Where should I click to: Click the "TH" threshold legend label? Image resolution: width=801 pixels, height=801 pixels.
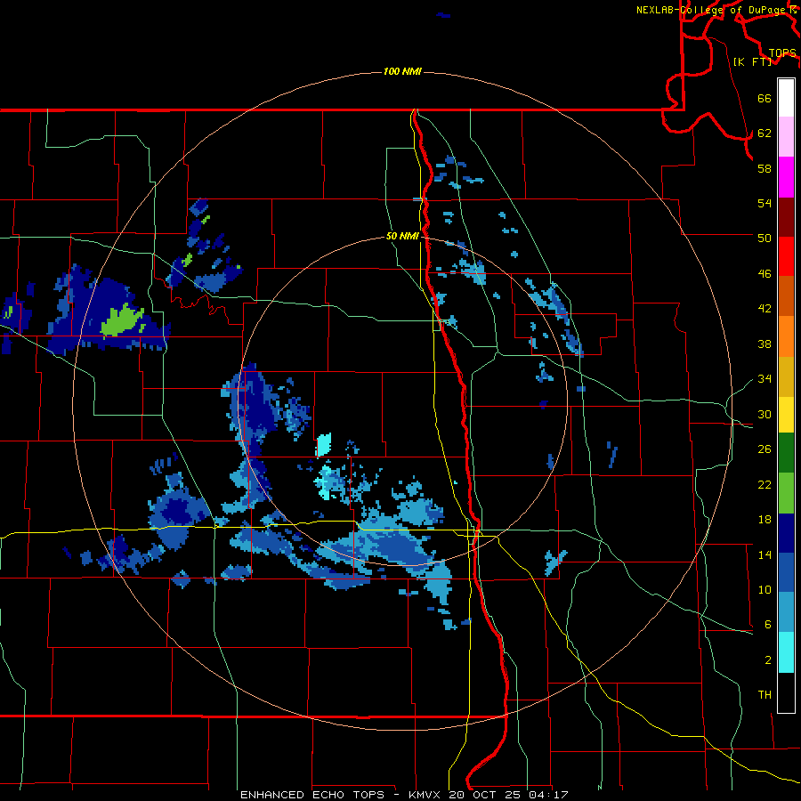click(x=765, y=695)
